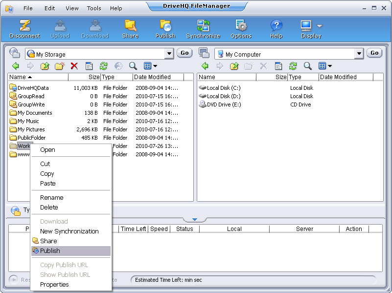392x293 pixels.
Task: Expand the My Computer location dropdown
Action: [359, 54]
